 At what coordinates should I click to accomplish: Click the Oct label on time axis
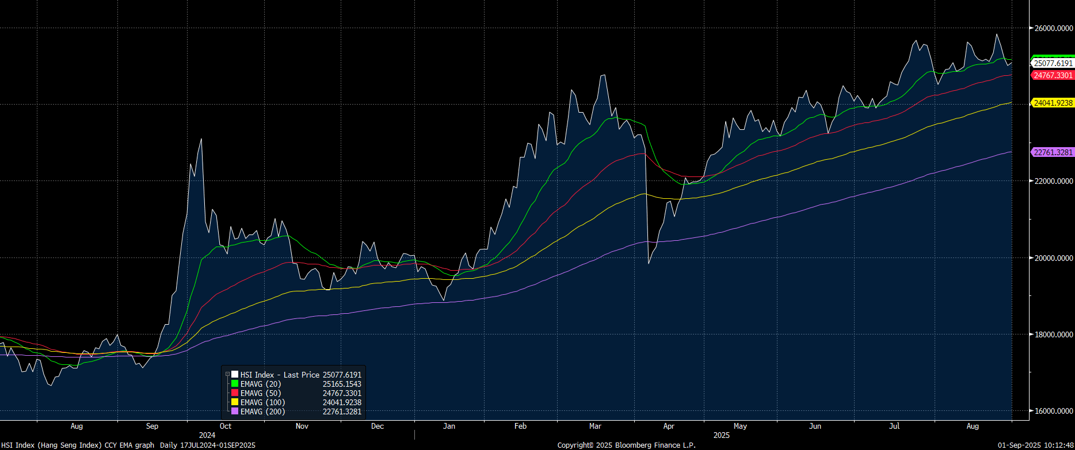pyautogui.click(x=226, y=426)
